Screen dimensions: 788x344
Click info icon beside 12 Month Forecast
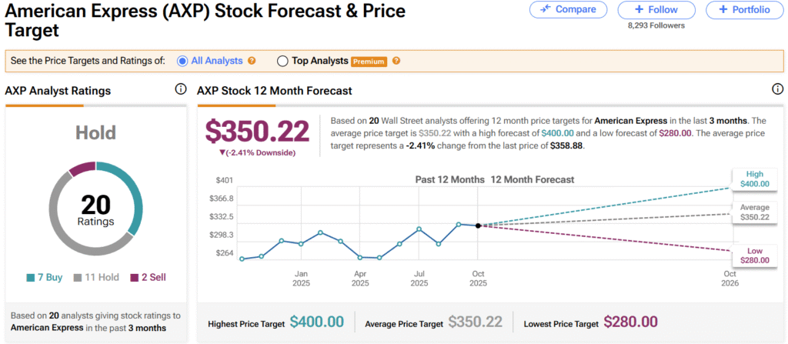[x=777, y=89]
